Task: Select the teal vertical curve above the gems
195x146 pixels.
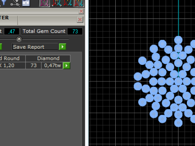Action: (x=178, y=18)
